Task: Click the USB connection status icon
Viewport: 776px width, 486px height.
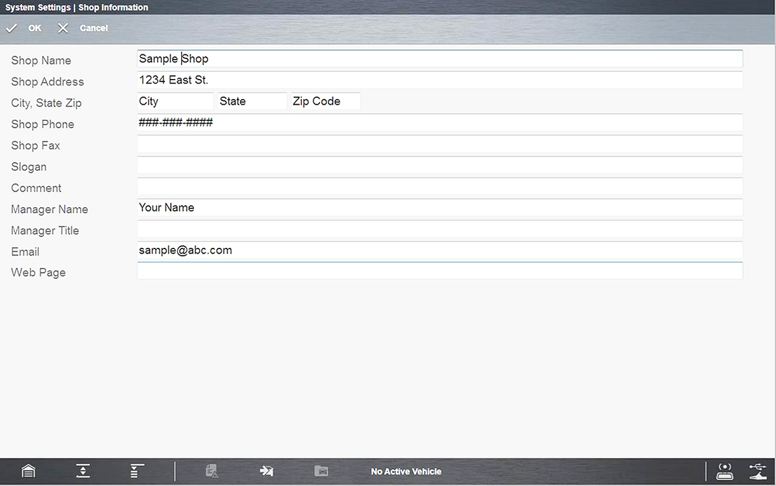Action: (757, 471)
